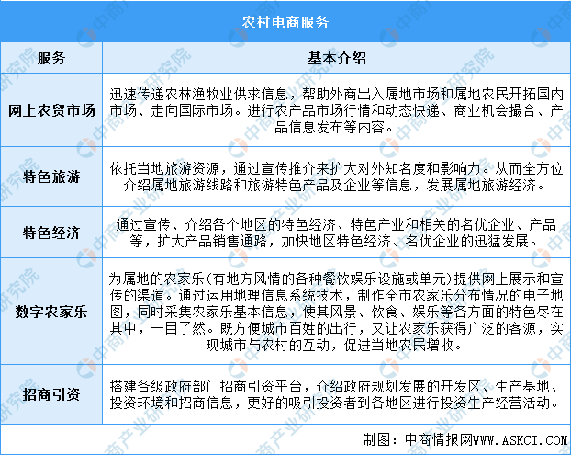
Task: Click description starting 搭建各级政府部门
Action: [x=337, y=394]
